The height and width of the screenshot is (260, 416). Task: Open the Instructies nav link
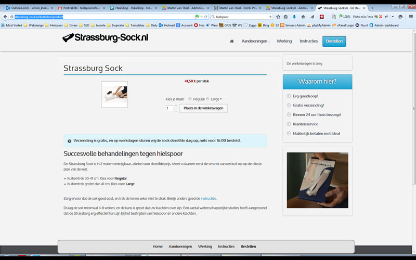[308, 41]
